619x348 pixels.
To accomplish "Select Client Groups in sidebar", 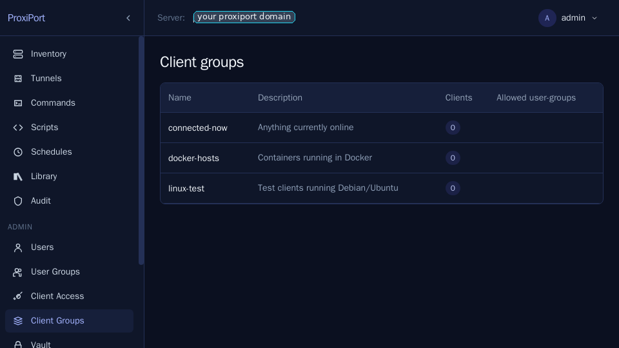I will (x=69, y=321).
